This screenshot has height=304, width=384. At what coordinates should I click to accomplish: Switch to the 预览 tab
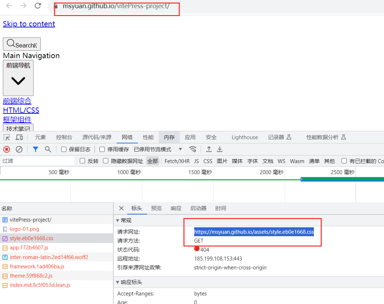click(156, 208)
